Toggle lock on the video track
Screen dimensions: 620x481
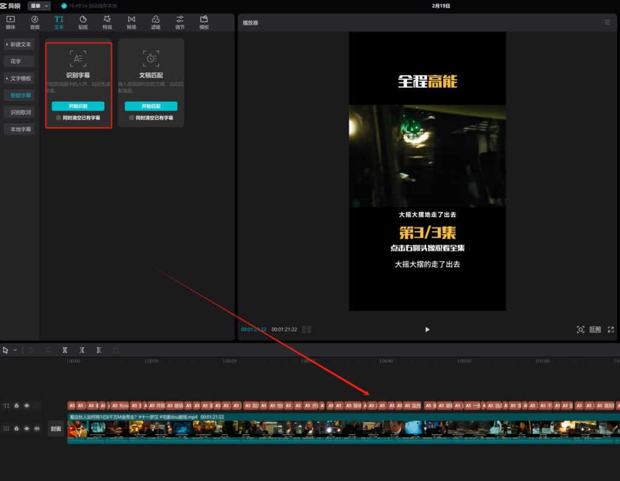(16, 429)
